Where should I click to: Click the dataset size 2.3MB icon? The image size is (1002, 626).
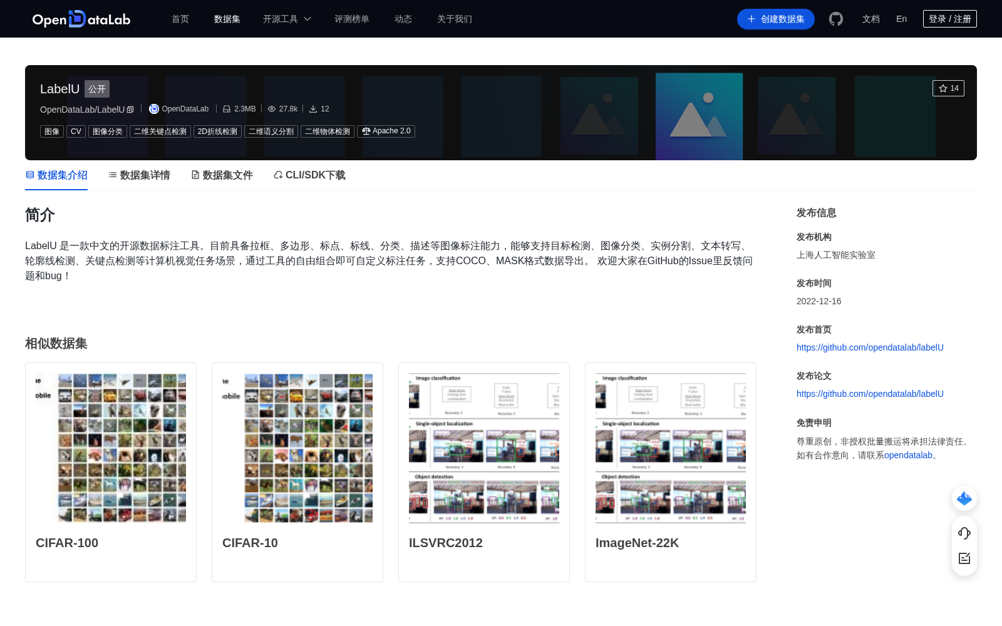coord(227,109)
